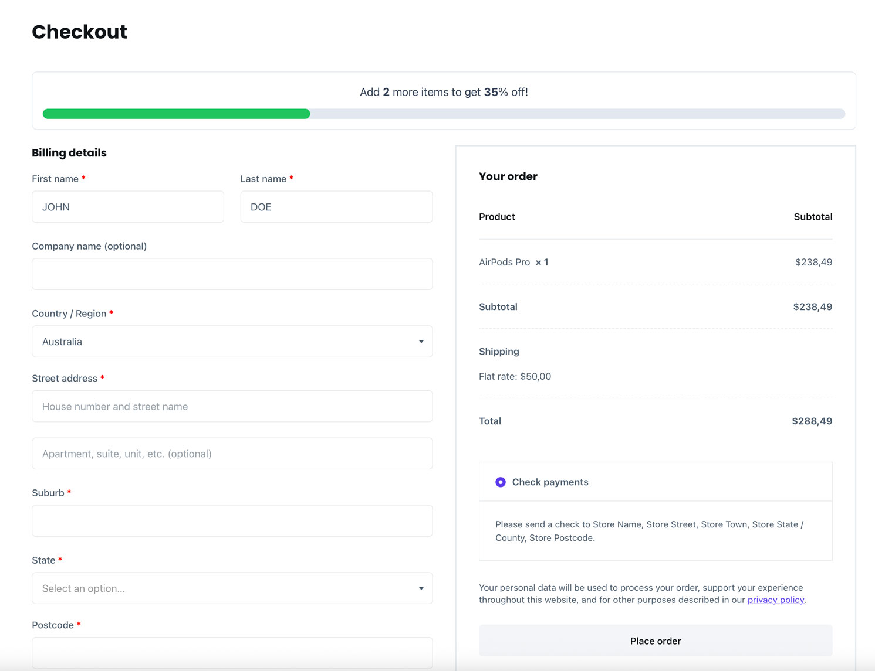Click the Checkout page heading

(x=79, y=32)
